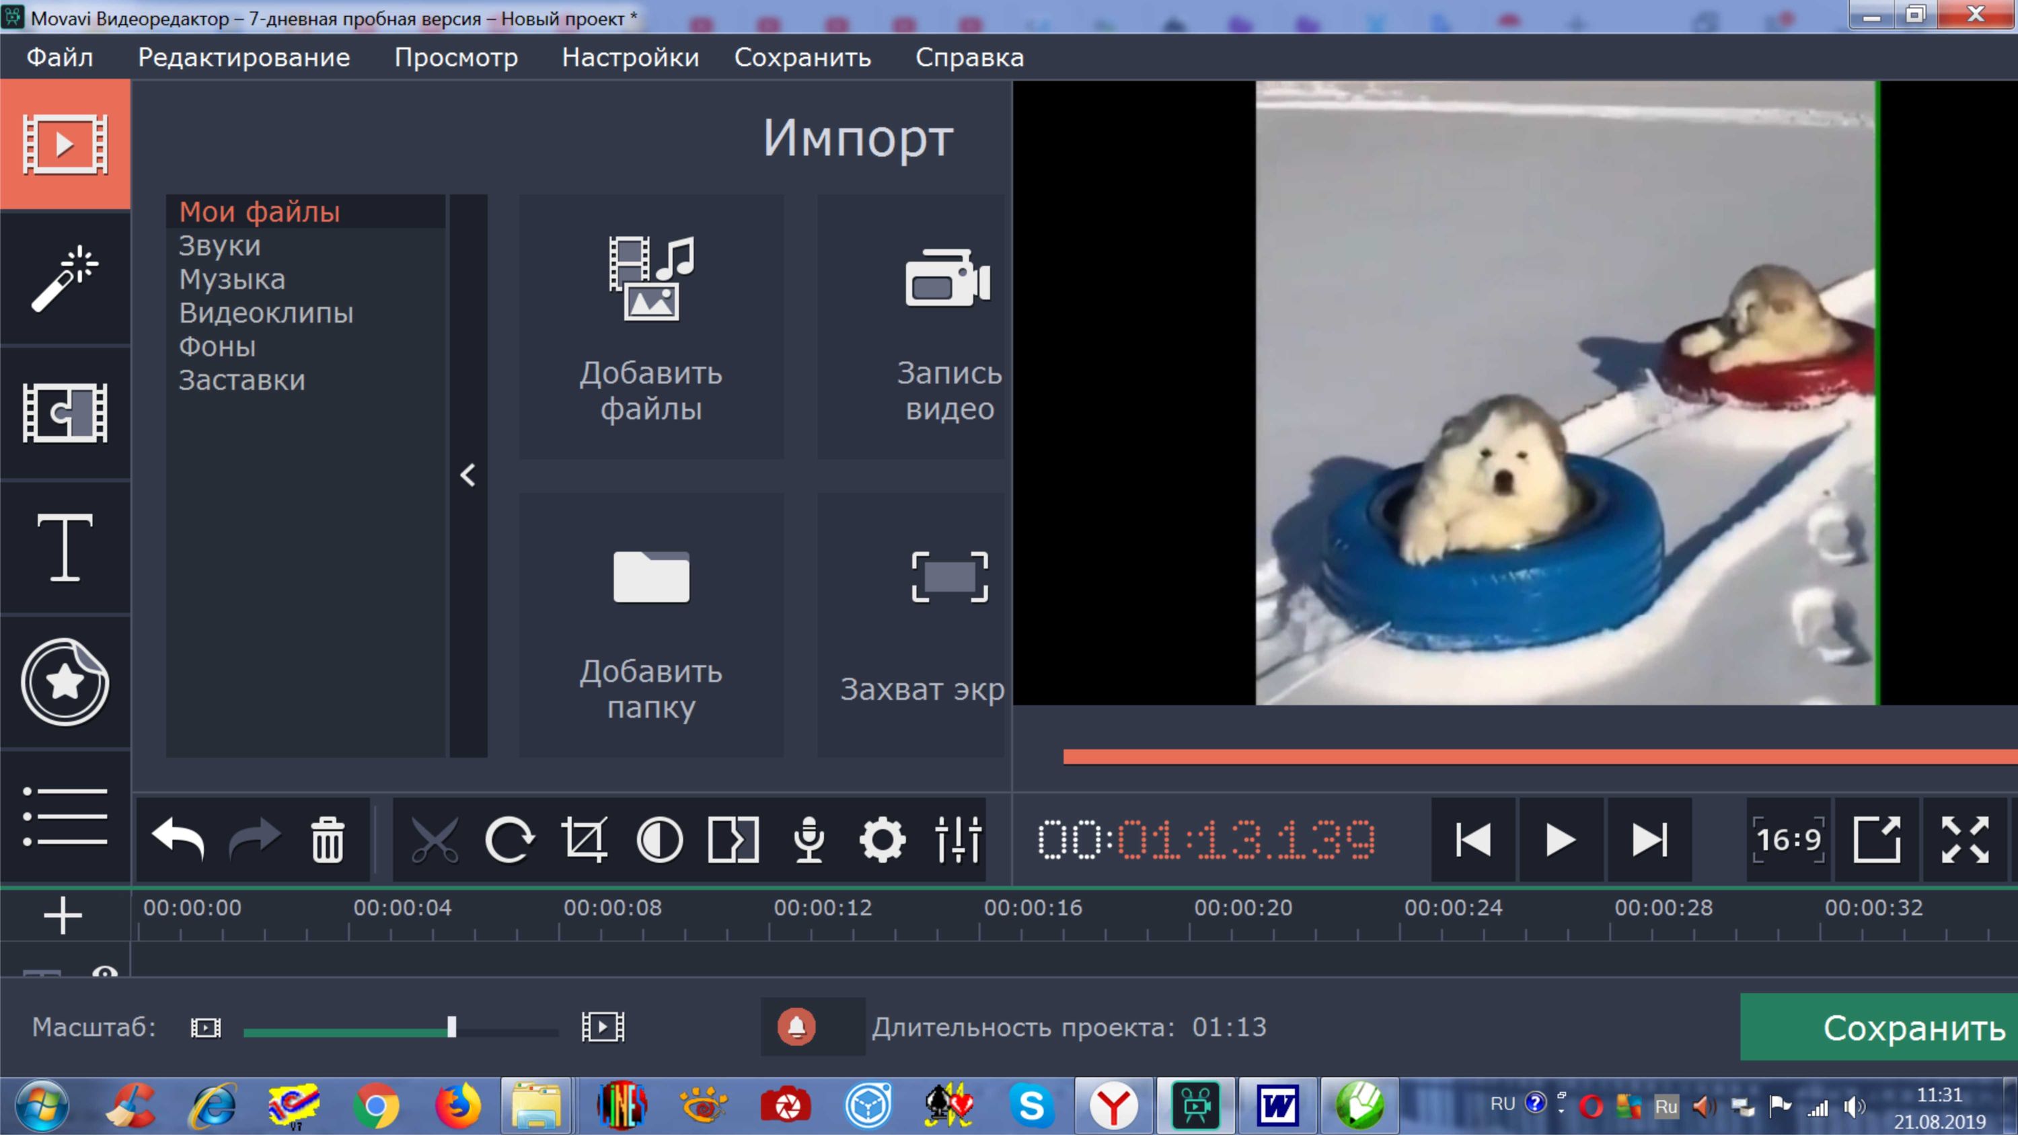Open the transition wizard icon
This screenshot has height=1135, width=2018.
pos(734,840)
